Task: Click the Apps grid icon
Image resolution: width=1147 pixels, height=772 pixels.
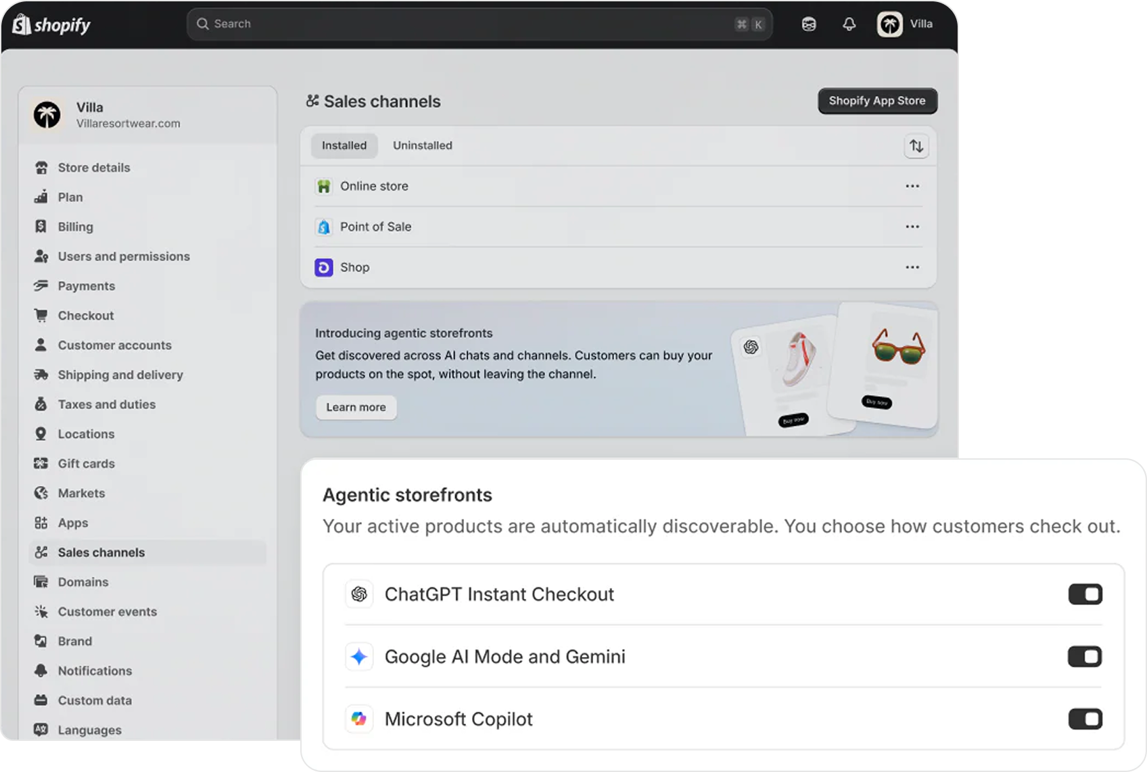Action: pyautogui.click(x=41, y=523)
